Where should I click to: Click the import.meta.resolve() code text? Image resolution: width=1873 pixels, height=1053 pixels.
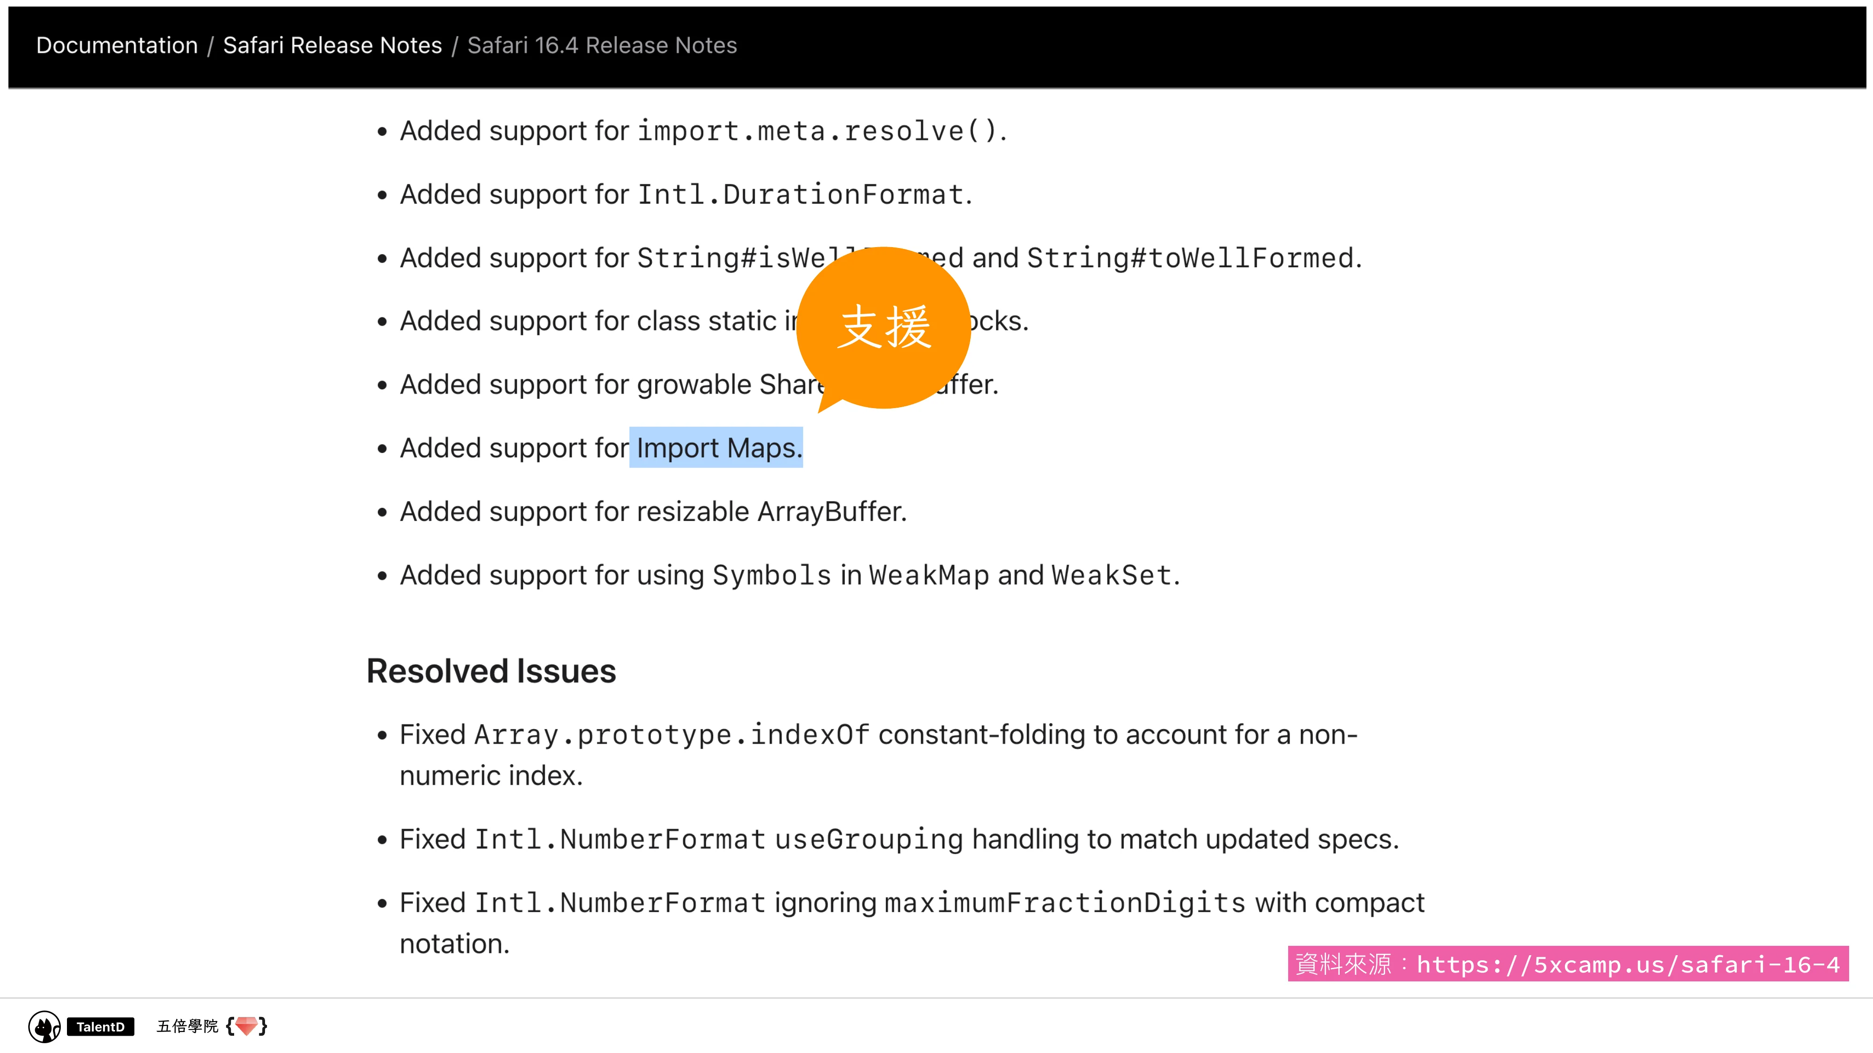tap(818, 132)
